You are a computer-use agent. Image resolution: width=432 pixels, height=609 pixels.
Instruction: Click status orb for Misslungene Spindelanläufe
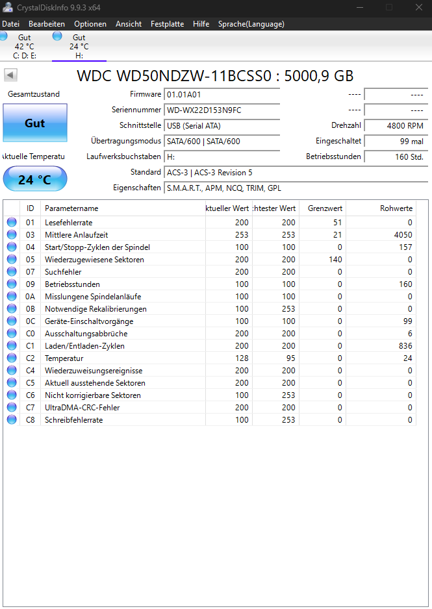12,296
